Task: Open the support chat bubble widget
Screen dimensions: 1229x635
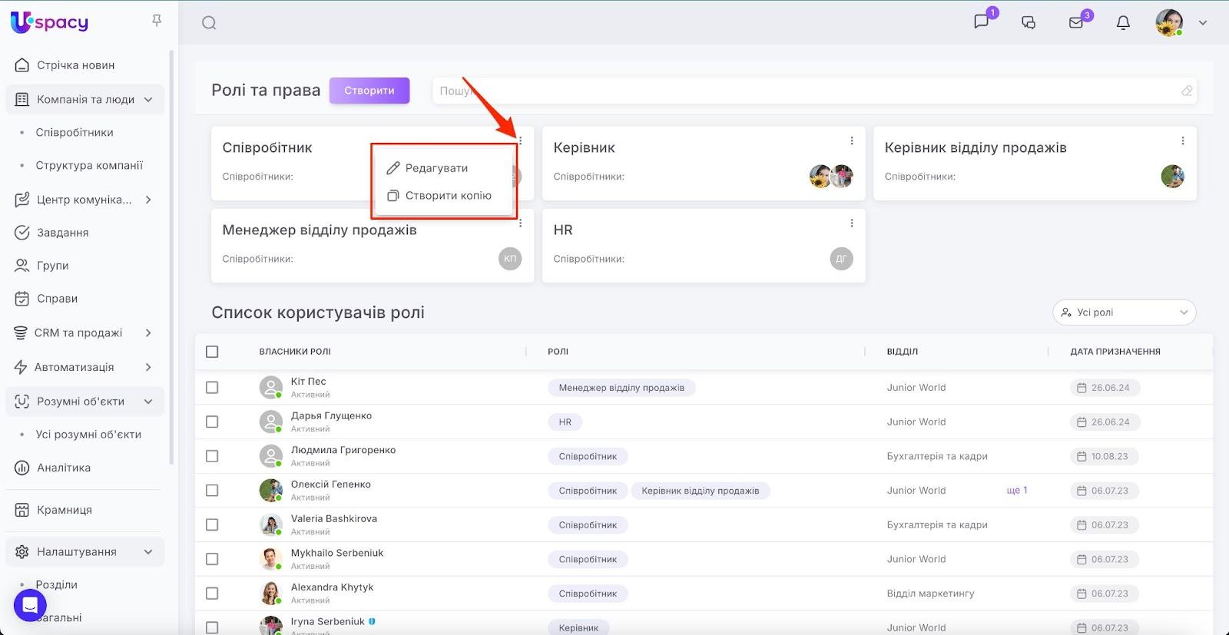Action: (30, 606)
